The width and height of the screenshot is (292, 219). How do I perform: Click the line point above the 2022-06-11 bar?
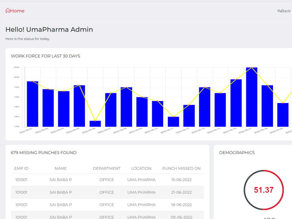pos(173,117)
